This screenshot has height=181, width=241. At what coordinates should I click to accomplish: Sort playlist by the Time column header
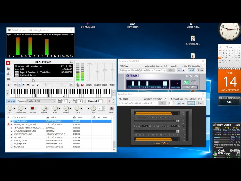[80, 117]
